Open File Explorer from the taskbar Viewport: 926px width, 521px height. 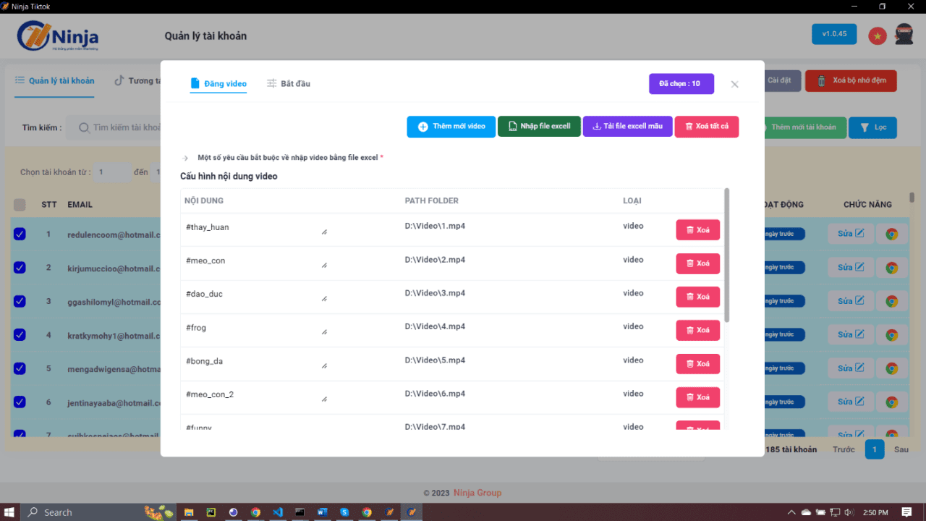[189, 512]
